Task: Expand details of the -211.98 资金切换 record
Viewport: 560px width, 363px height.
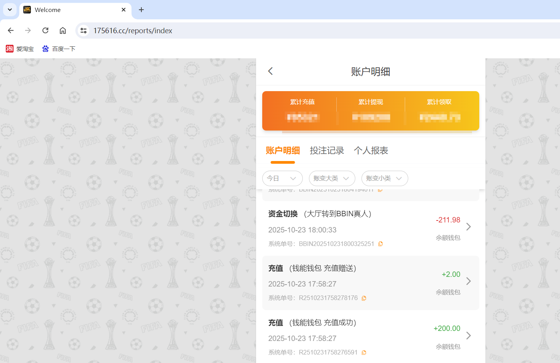Action: (468, 227)
